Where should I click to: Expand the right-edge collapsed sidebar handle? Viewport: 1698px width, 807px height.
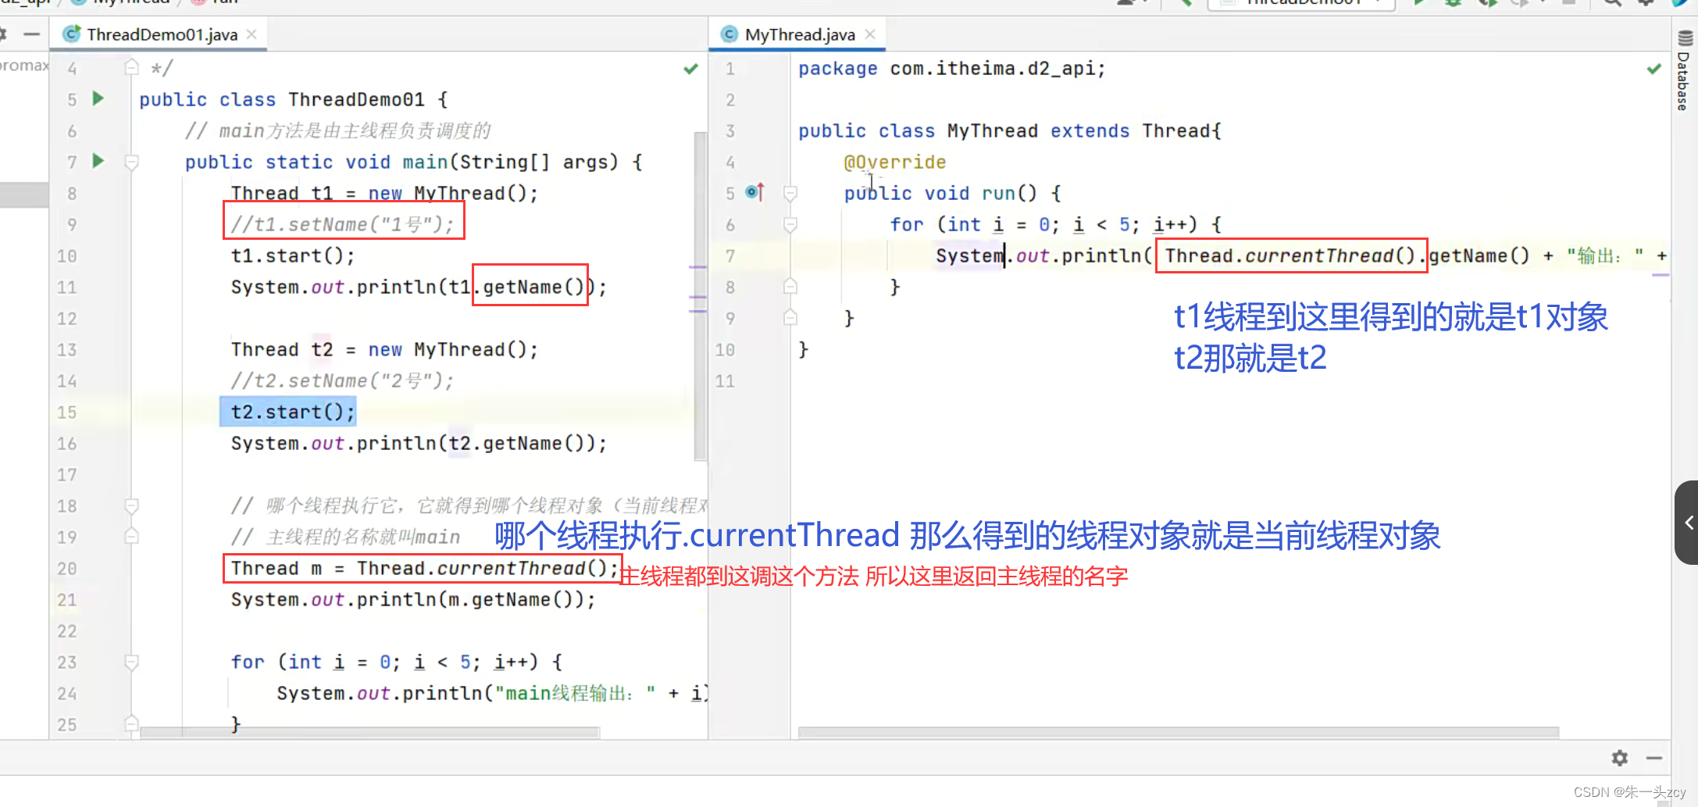tap(1687, 523)
